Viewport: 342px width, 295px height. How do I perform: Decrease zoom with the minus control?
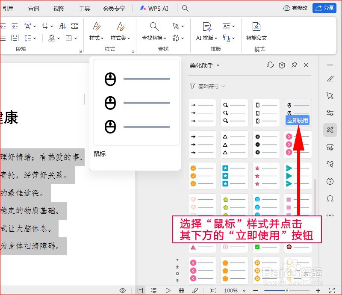click(x=256, y=290)
